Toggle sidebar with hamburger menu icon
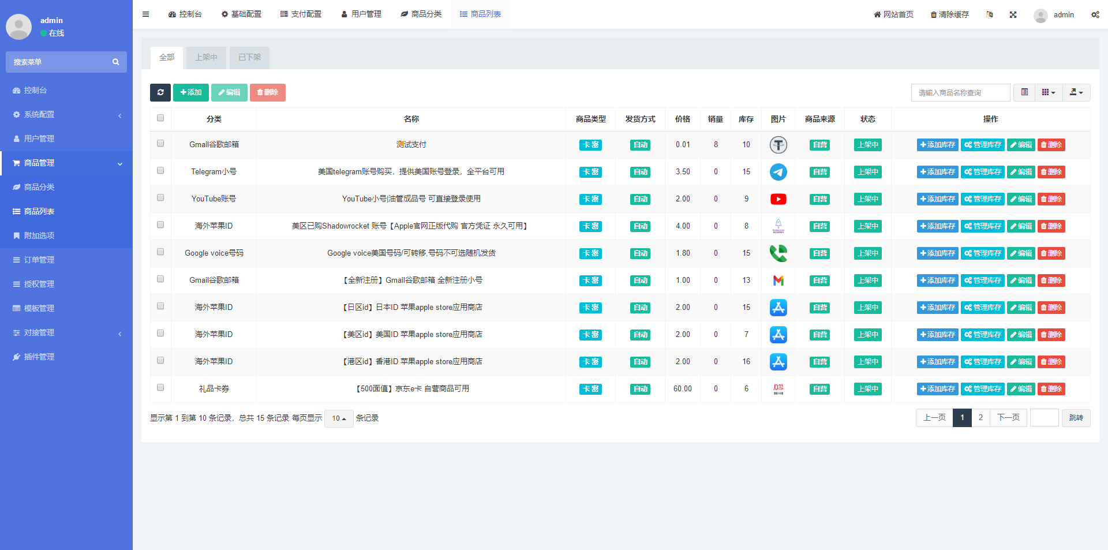Viewport: 1108px width, 550px height. tap(145, 14)
